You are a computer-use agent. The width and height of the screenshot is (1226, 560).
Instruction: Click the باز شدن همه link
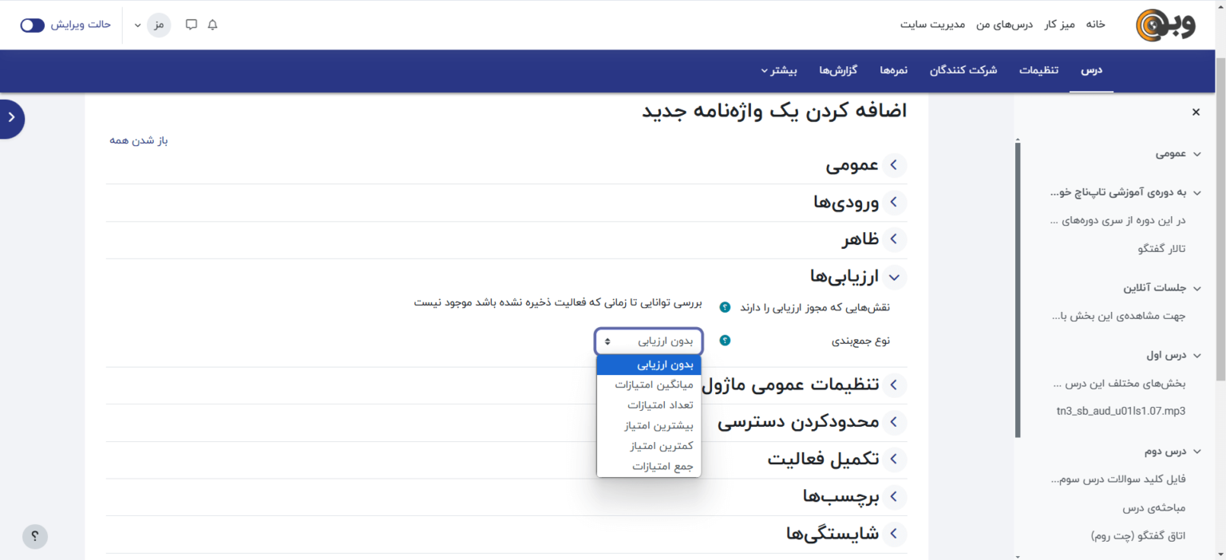point(139,140)
